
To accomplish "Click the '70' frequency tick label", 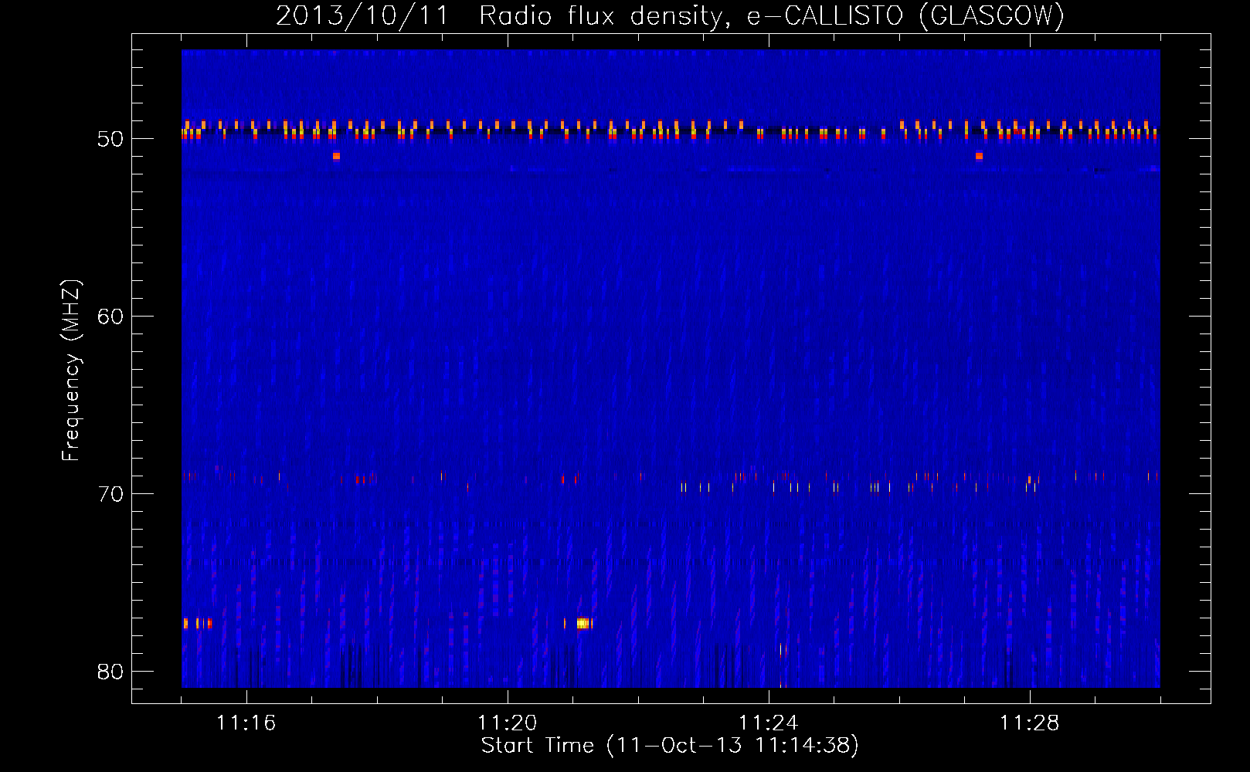I will [110, 494].
